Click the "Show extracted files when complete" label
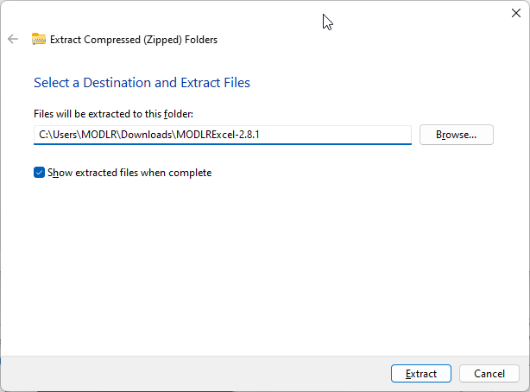 (129, 173)
